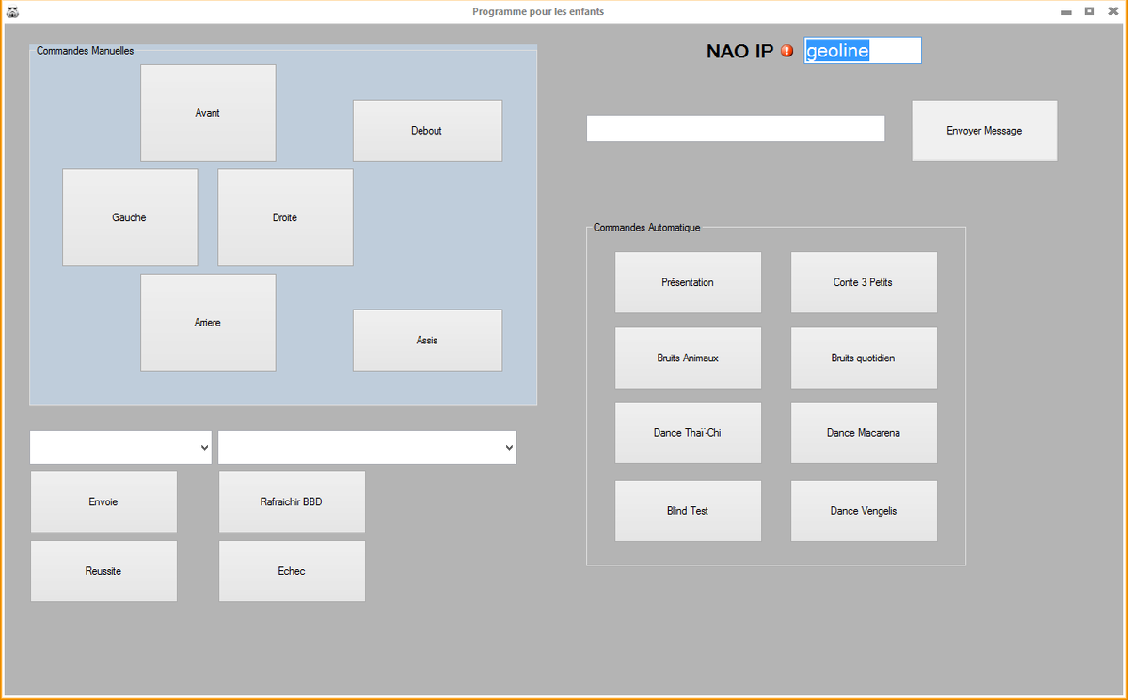Image resolution: width=1128 pixels, height=700 pixels.
Task: Make the robot stand with Debout
Action: point(427,131)
